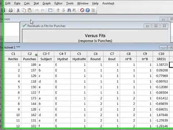Viewport: 173px width, 130px height.
Task: Click the 'Hydrat' column name cell
Action: coord(62,59)
